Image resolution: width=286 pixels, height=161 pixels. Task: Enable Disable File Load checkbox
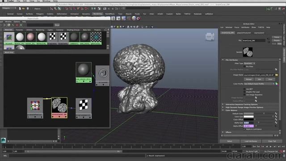(244, 92)
